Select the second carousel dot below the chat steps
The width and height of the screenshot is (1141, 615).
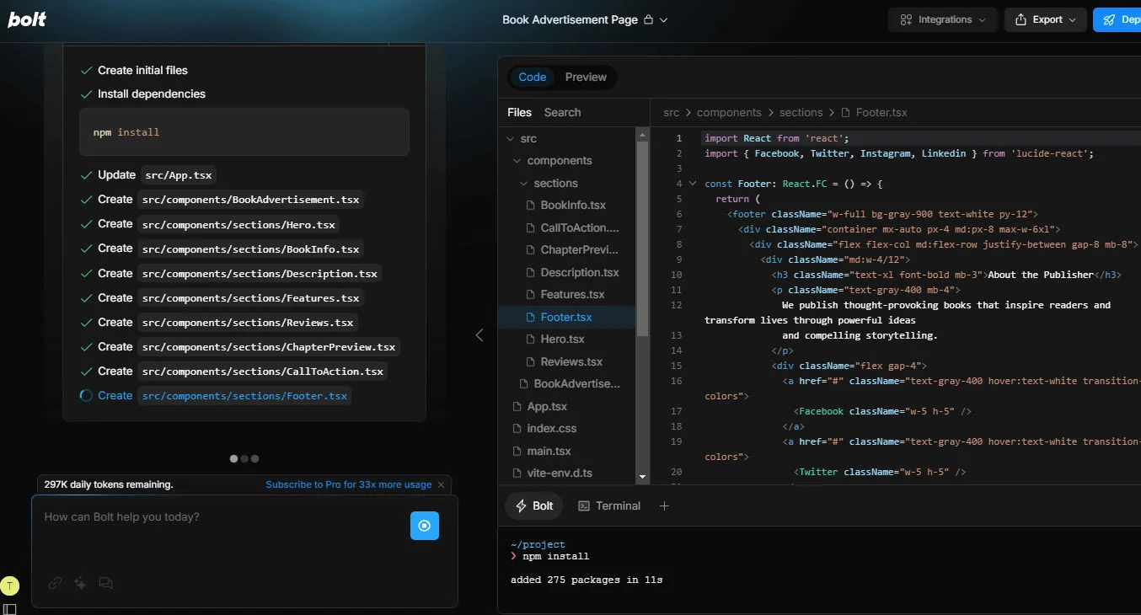[x=244, y=458]
